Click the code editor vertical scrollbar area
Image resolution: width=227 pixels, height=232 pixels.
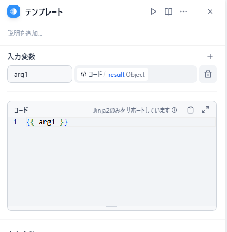pyautogui.click(x=212, y=161)
